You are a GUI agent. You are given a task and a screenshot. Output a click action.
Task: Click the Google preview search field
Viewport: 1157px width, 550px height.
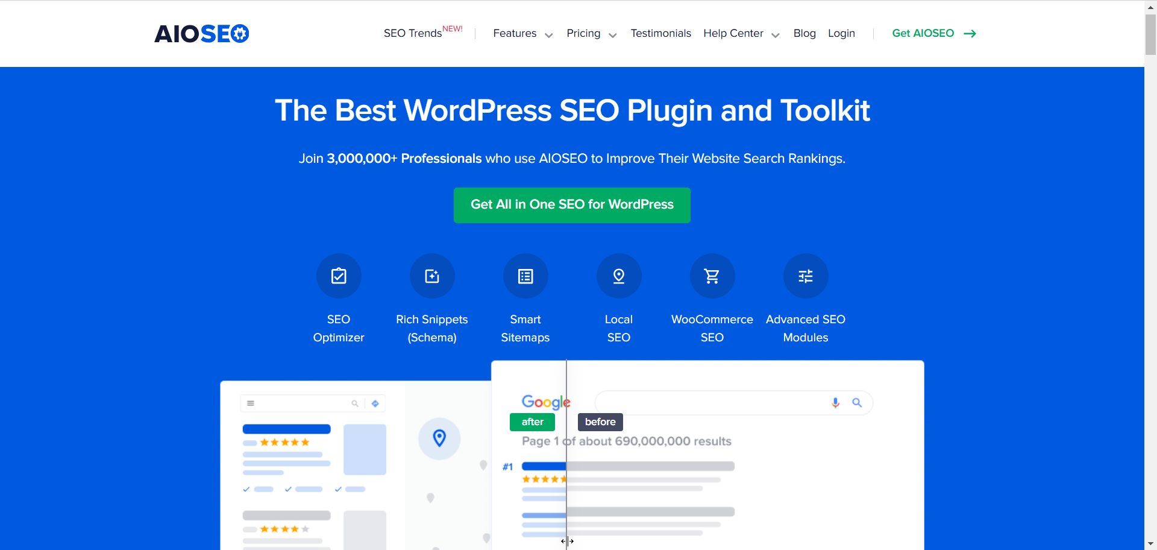(x=733, y=403)
